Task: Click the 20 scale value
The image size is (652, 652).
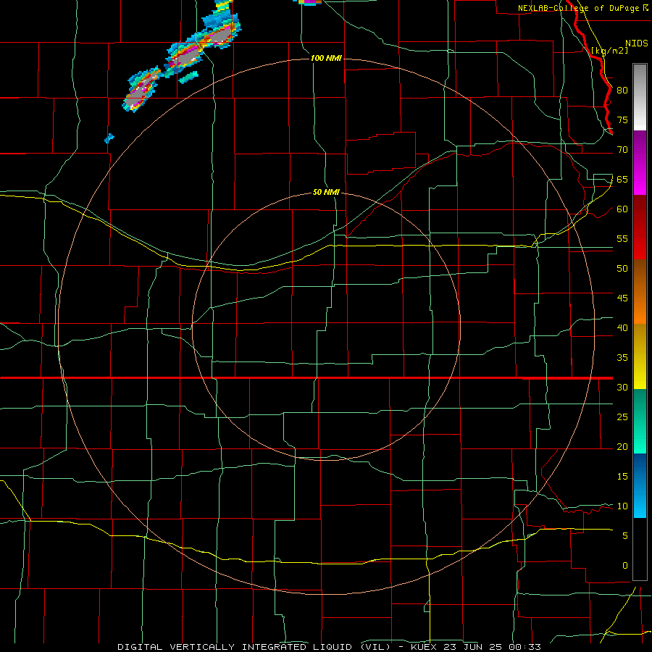Action: click(622, 446)
